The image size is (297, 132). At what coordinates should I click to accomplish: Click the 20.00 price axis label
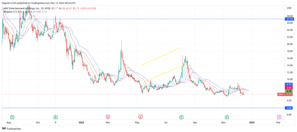(289, 44)
